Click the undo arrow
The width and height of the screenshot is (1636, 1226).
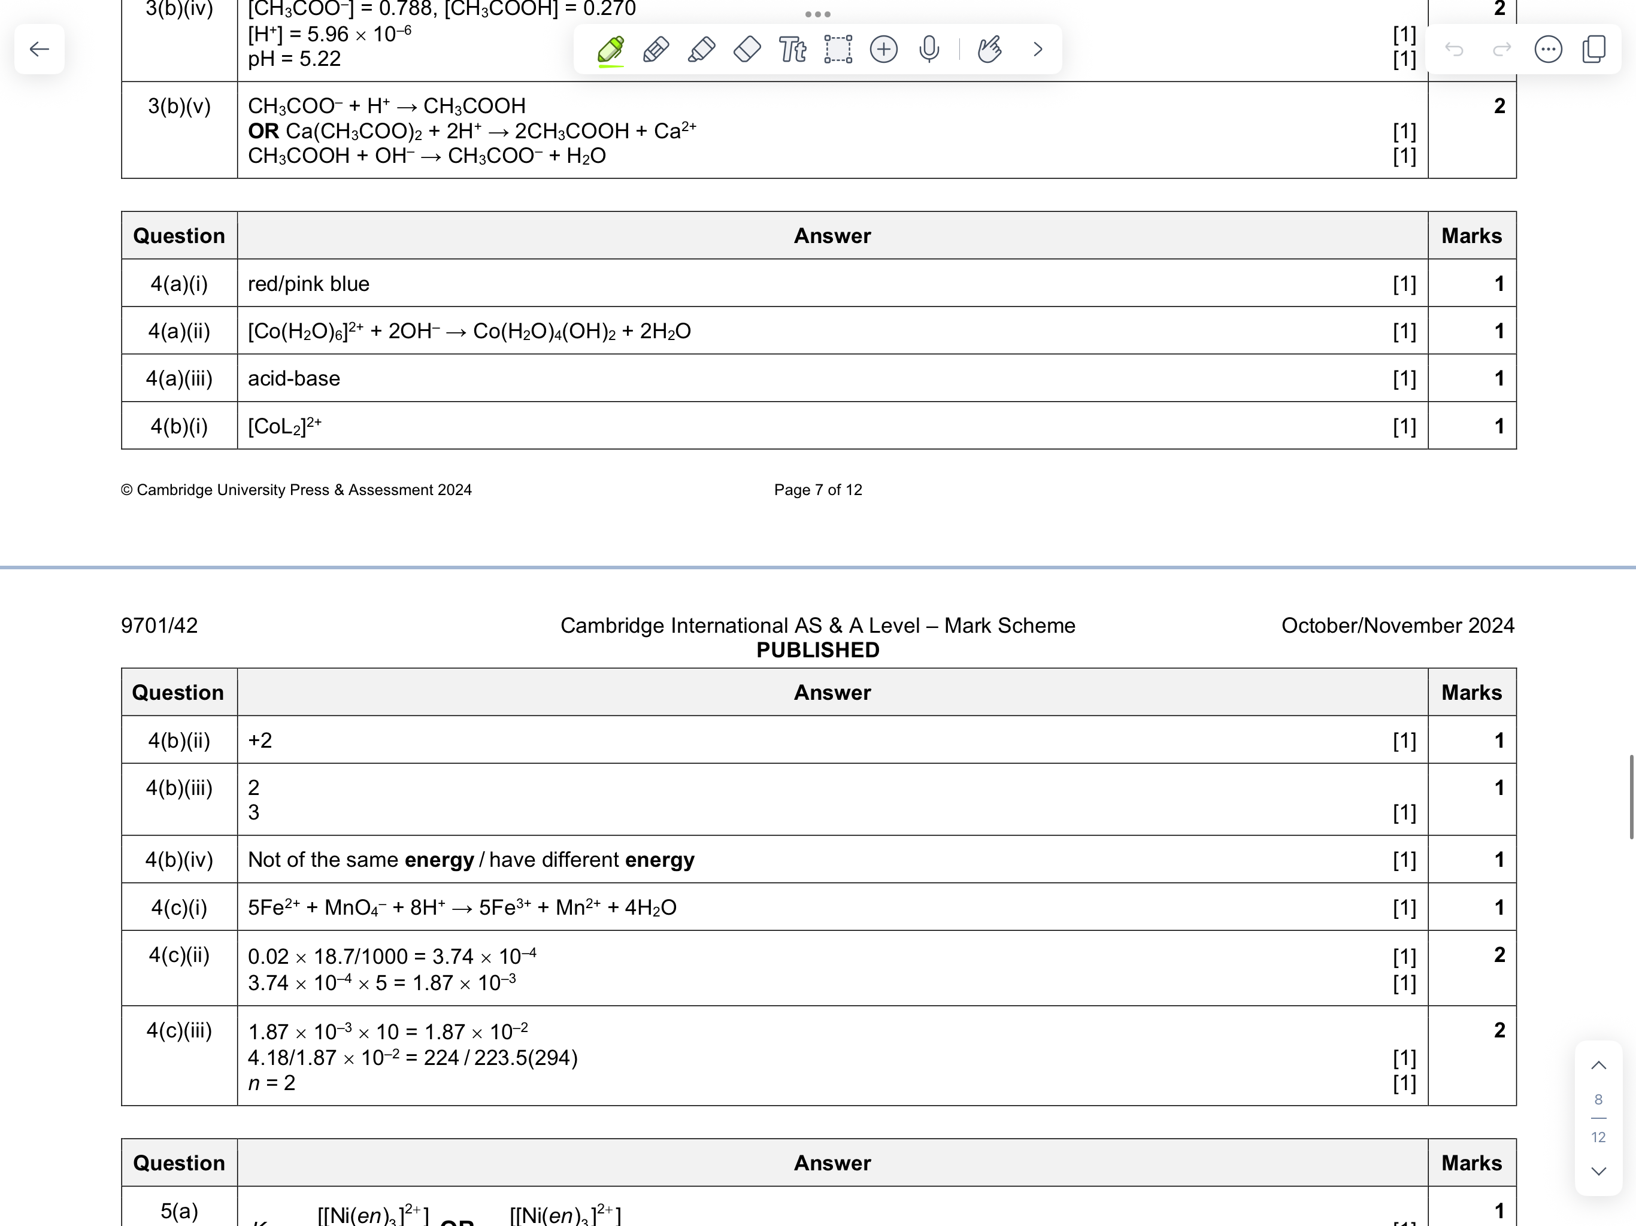(x=1454, y=50)
